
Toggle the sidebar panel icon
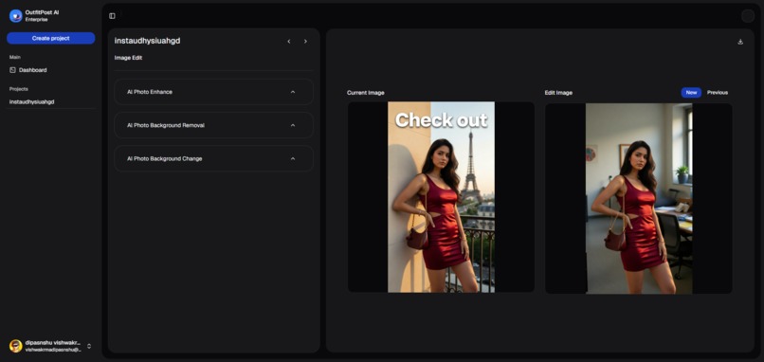coord(112,16)
